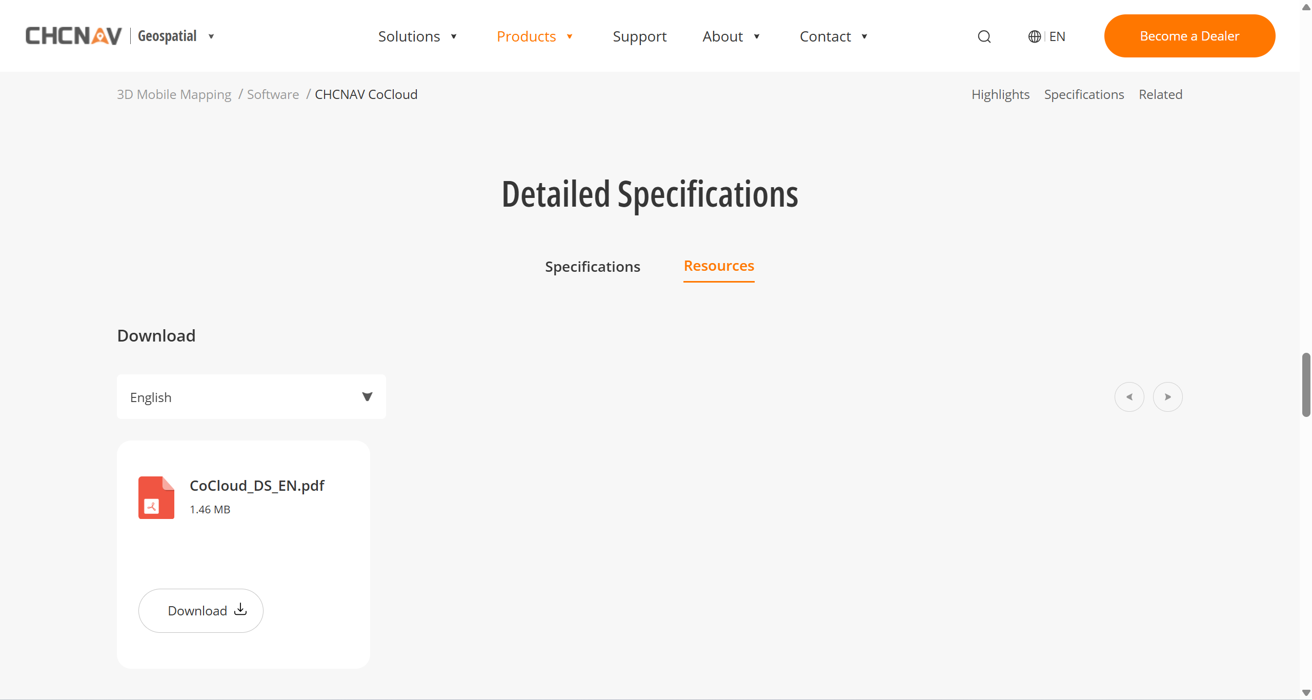This screenshot has width=1312, height=700.
Task: Click the 1.46 MB file size
Action: 210,509
